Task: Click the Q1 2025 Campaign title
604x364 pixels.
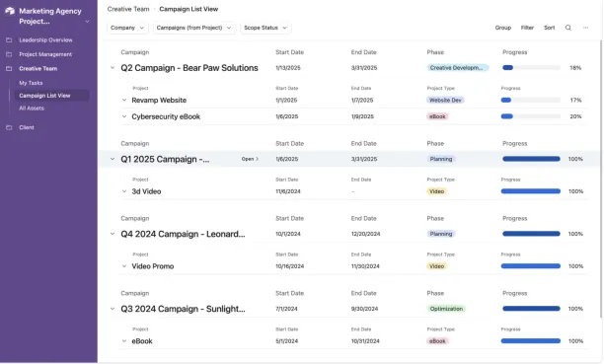Action: point(165,159)
